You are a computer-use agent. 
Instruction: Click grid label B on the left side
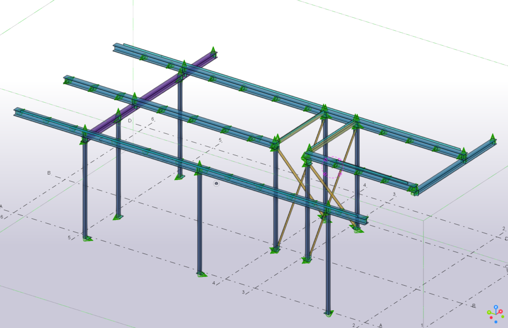49,173
